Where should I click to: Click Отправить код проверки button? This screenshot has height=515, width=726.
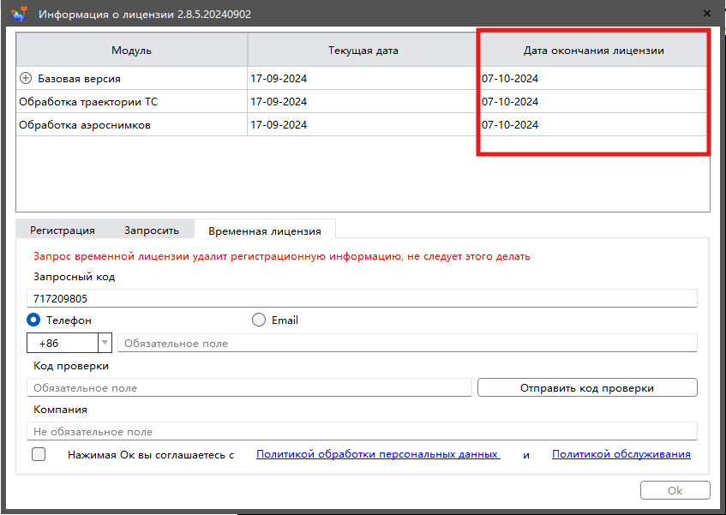click(x=587, y=388)
